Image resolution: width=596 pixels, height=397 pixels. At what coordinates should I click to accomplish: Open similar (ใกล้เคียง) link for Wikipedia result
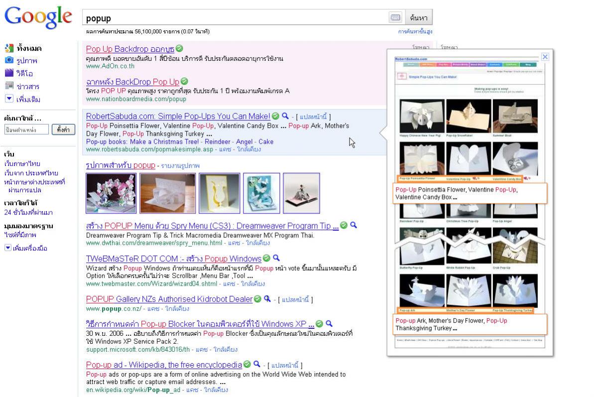point(216,390)
